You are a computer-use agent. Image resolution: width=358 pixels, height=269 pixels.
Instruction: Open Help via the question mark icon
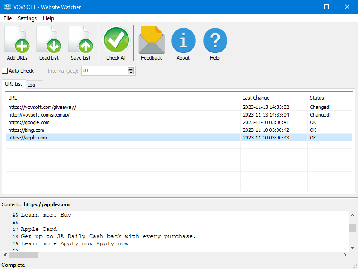(215, 39)
